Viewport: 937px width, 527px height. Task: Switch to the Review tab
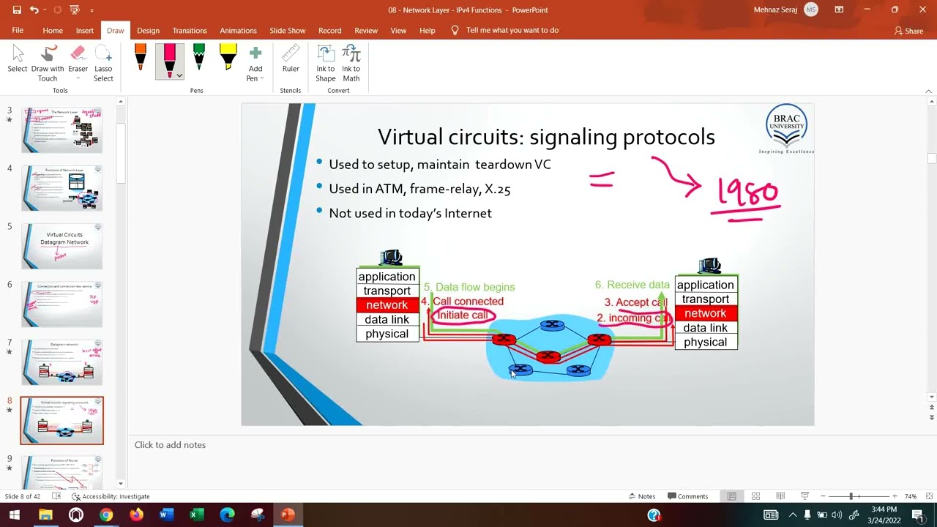tap(366, 31)
